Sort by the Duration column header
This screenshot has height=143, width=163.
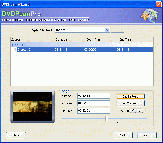coord(70,39)
